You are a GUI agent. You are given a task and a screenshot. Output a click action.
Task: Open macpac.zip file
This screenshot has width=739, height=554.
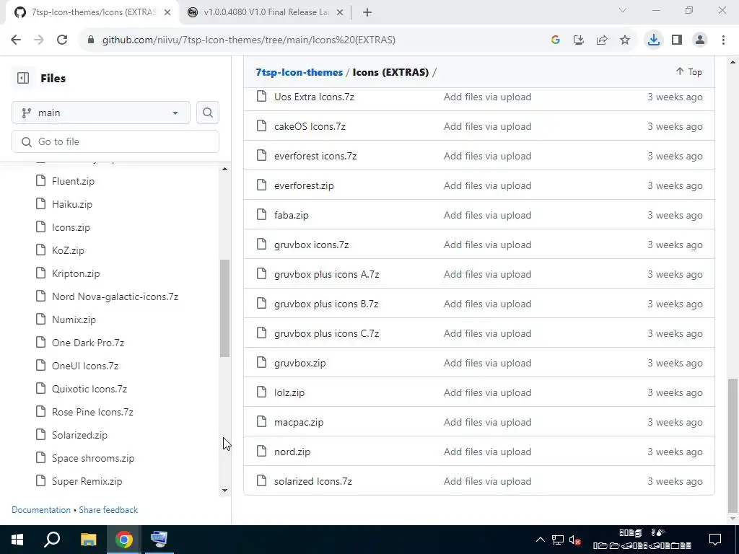[x=299, y=423]
